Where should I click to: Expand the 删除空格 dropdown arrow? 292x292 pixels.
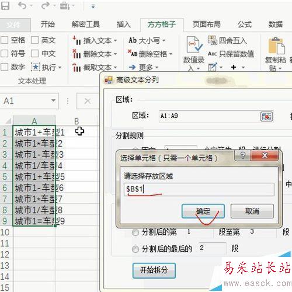pos(171,54)
